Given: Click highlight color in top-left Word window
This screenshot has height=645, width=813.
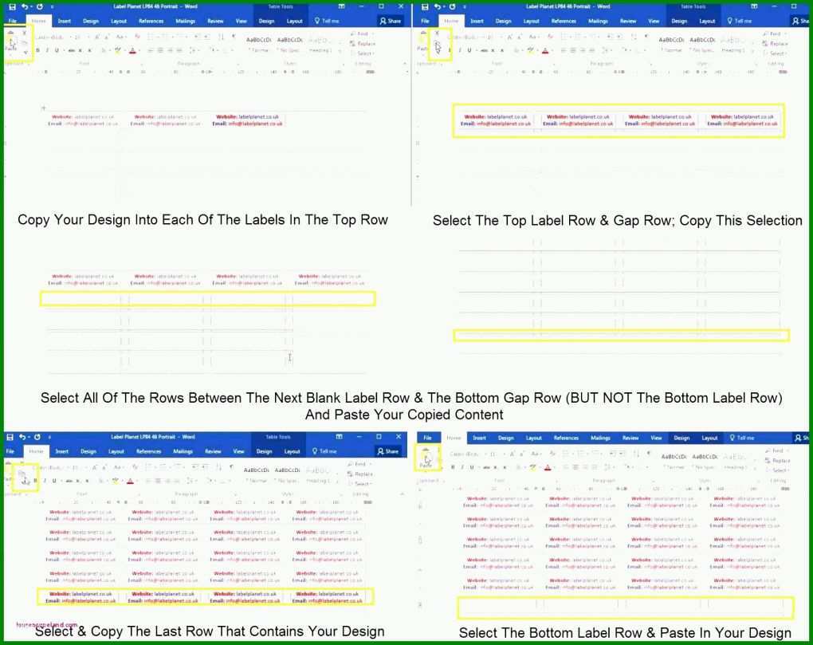Looking at the screenshot, I should click(118, 50).
